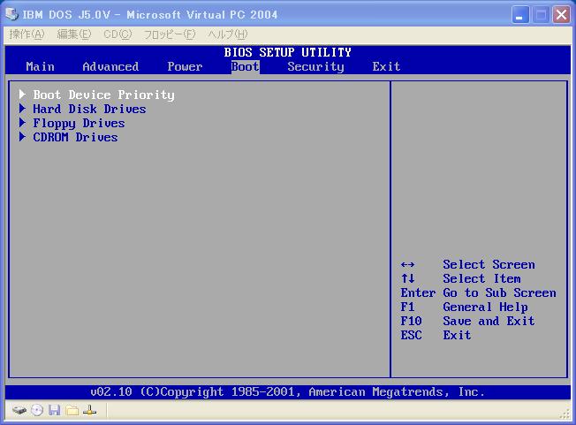The image size is (576, 425).
Task: Select the highlighted Boot tab
Action: pyautogui.click(x=246, y=66)
